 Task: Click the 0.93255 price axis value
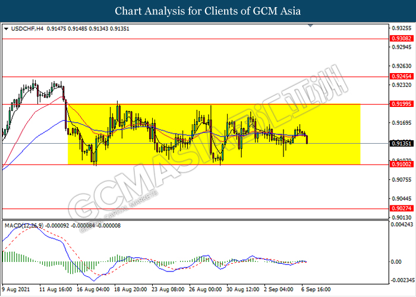(x=402, y=28)
